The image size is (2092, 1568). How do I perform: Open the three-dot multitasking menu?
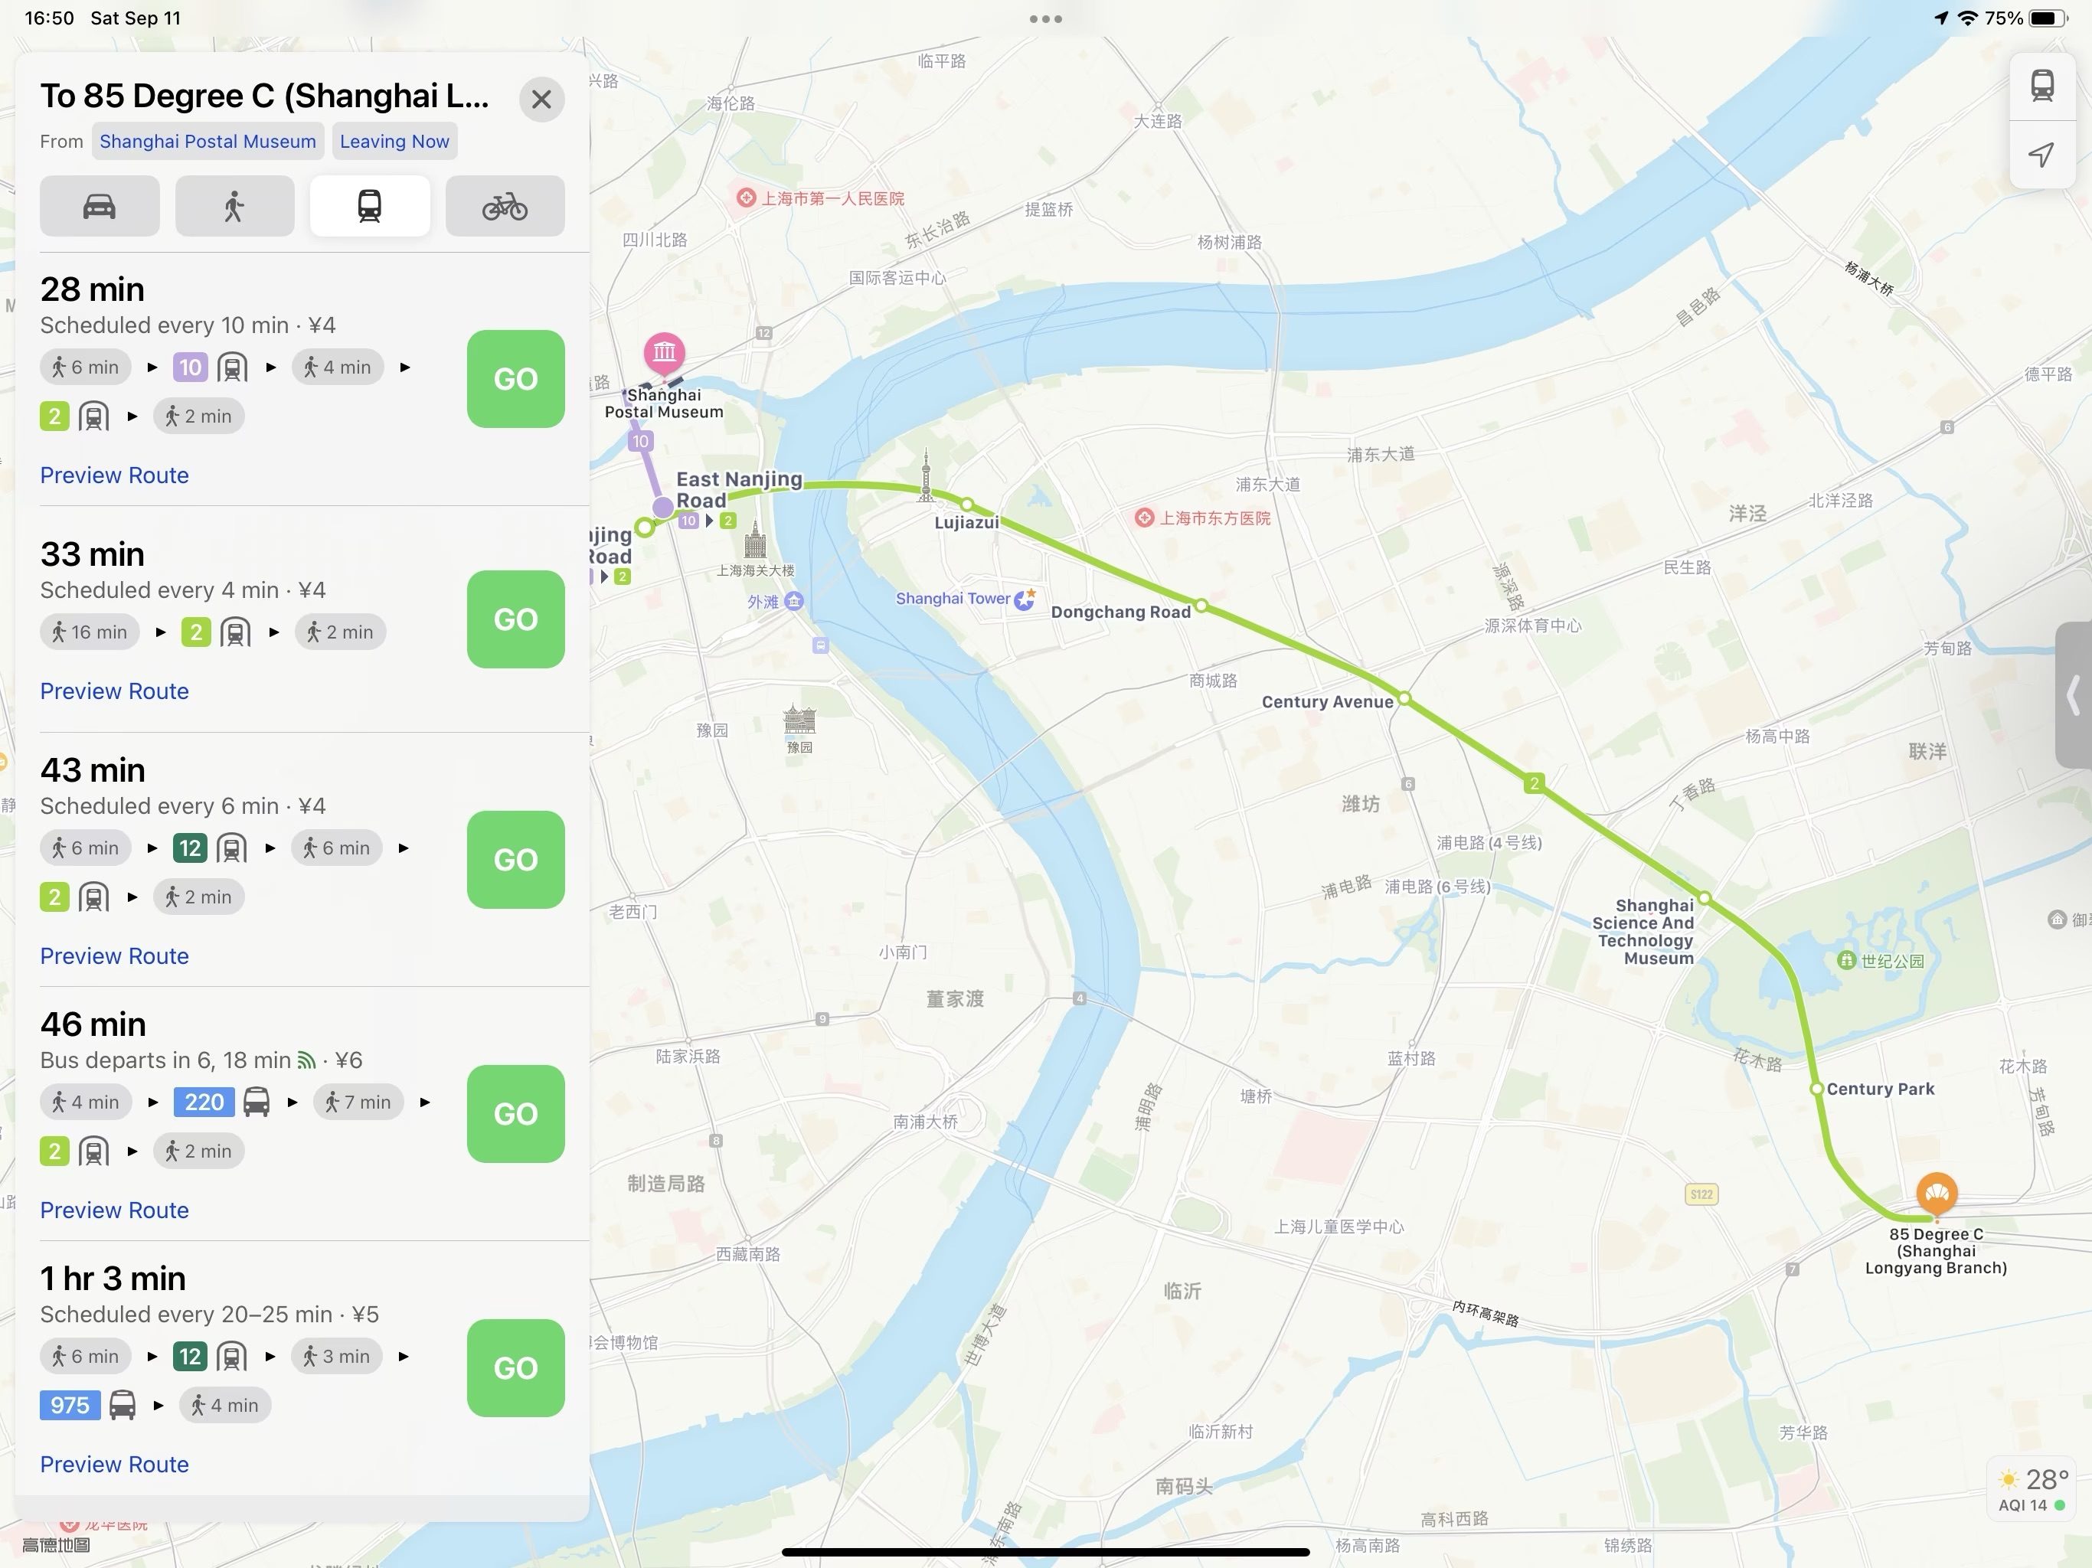tap(1046, 19)
